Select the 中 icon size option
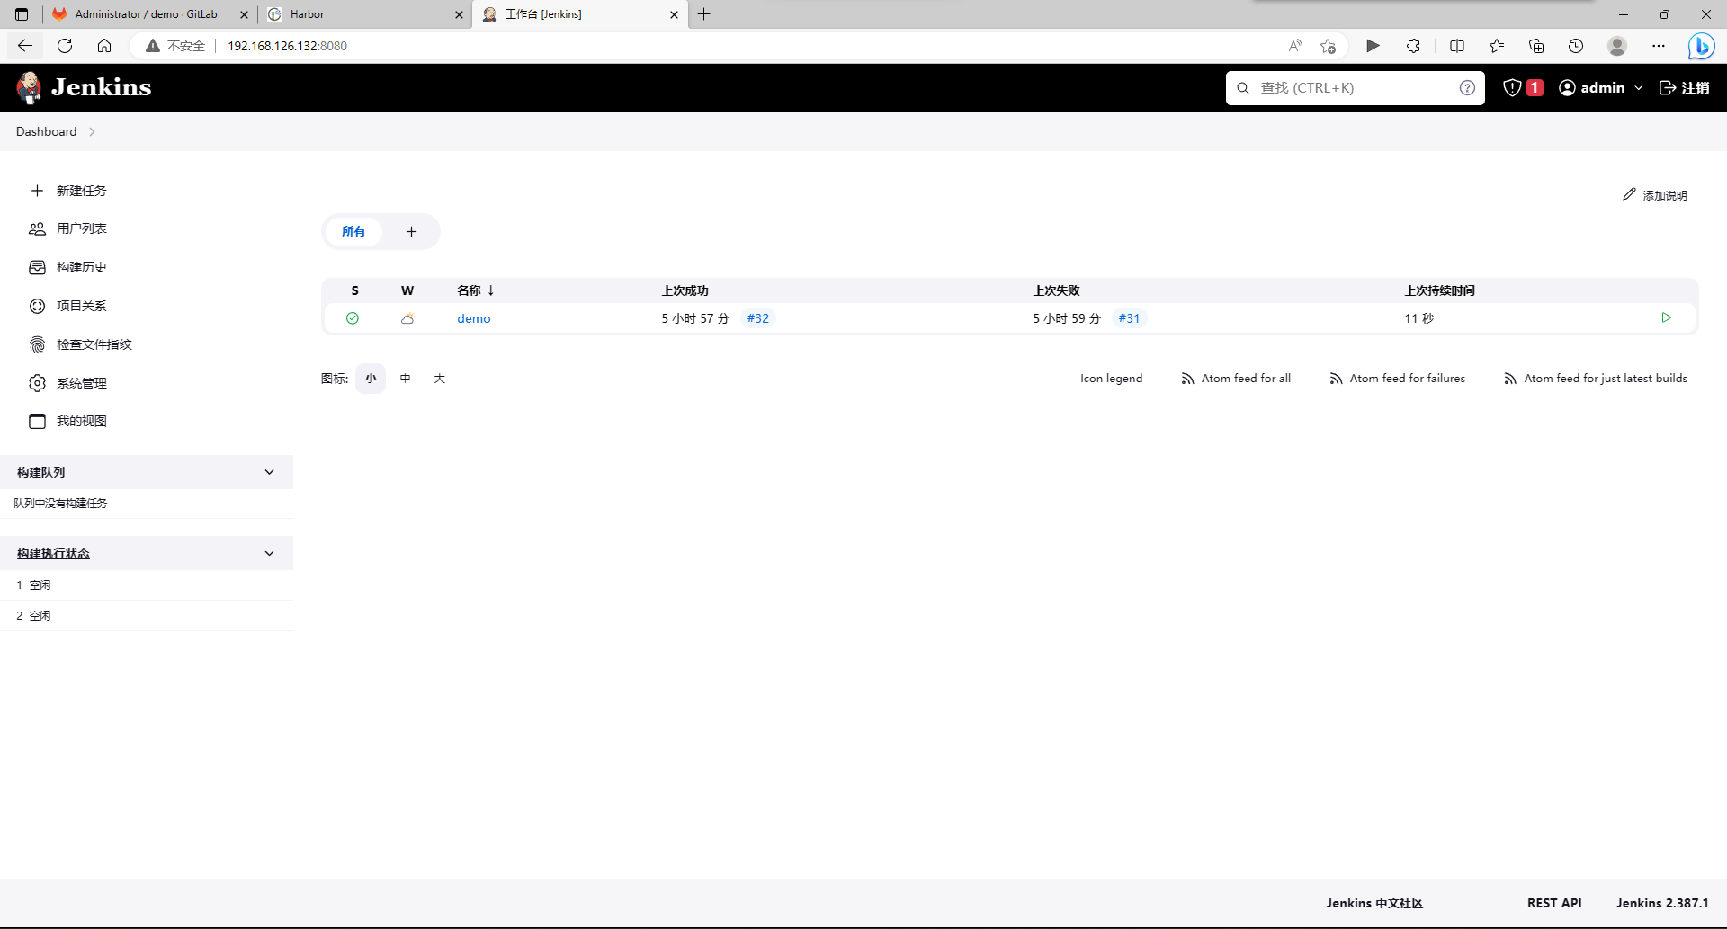This screenshot has width=1727, height=929. 405,378
